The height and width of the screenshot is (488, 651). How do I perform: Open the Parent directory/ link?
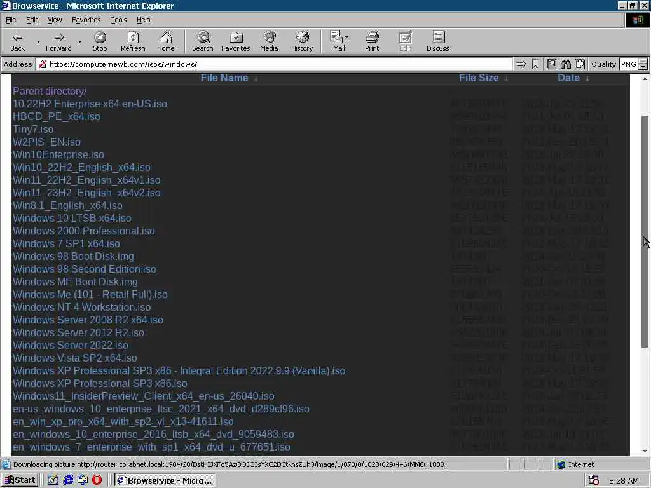50,91
